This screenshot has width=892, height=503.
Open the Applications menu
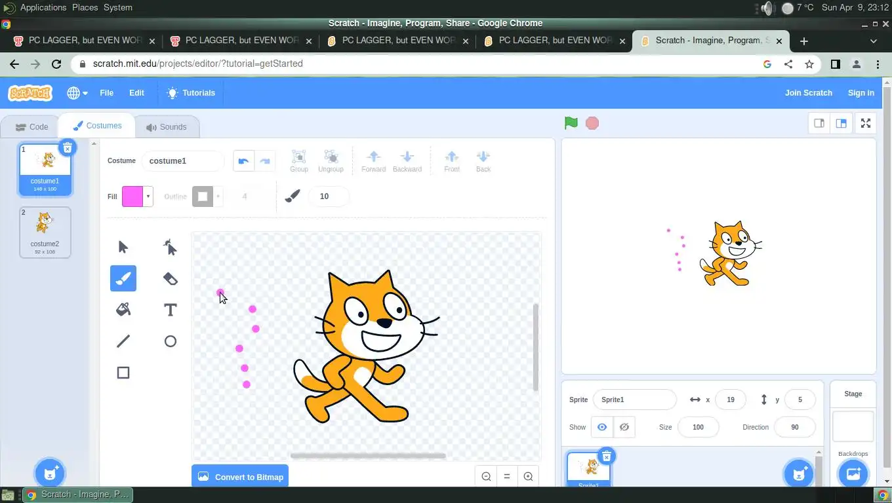coord(43,8)
